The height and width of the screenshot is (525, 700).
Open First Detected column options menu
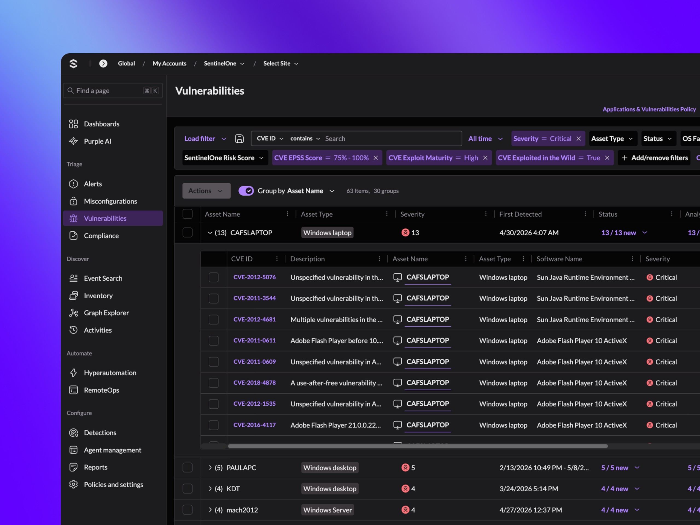[585, 214]
